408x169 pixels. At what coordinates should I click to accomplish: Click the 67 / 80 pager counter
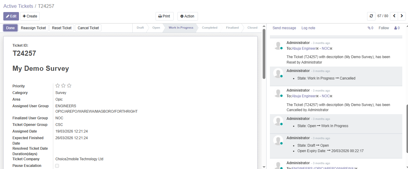coord(383,16)
